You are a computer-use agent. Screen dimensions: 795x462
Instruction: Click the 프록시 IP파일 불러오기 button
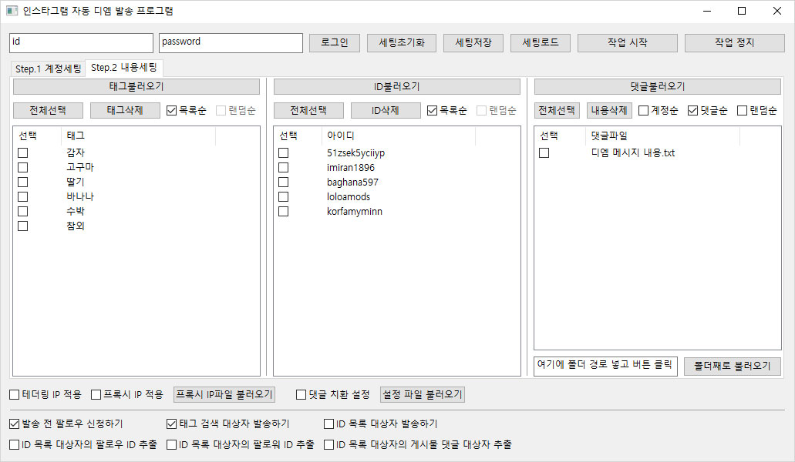click(x=224, y=395)
